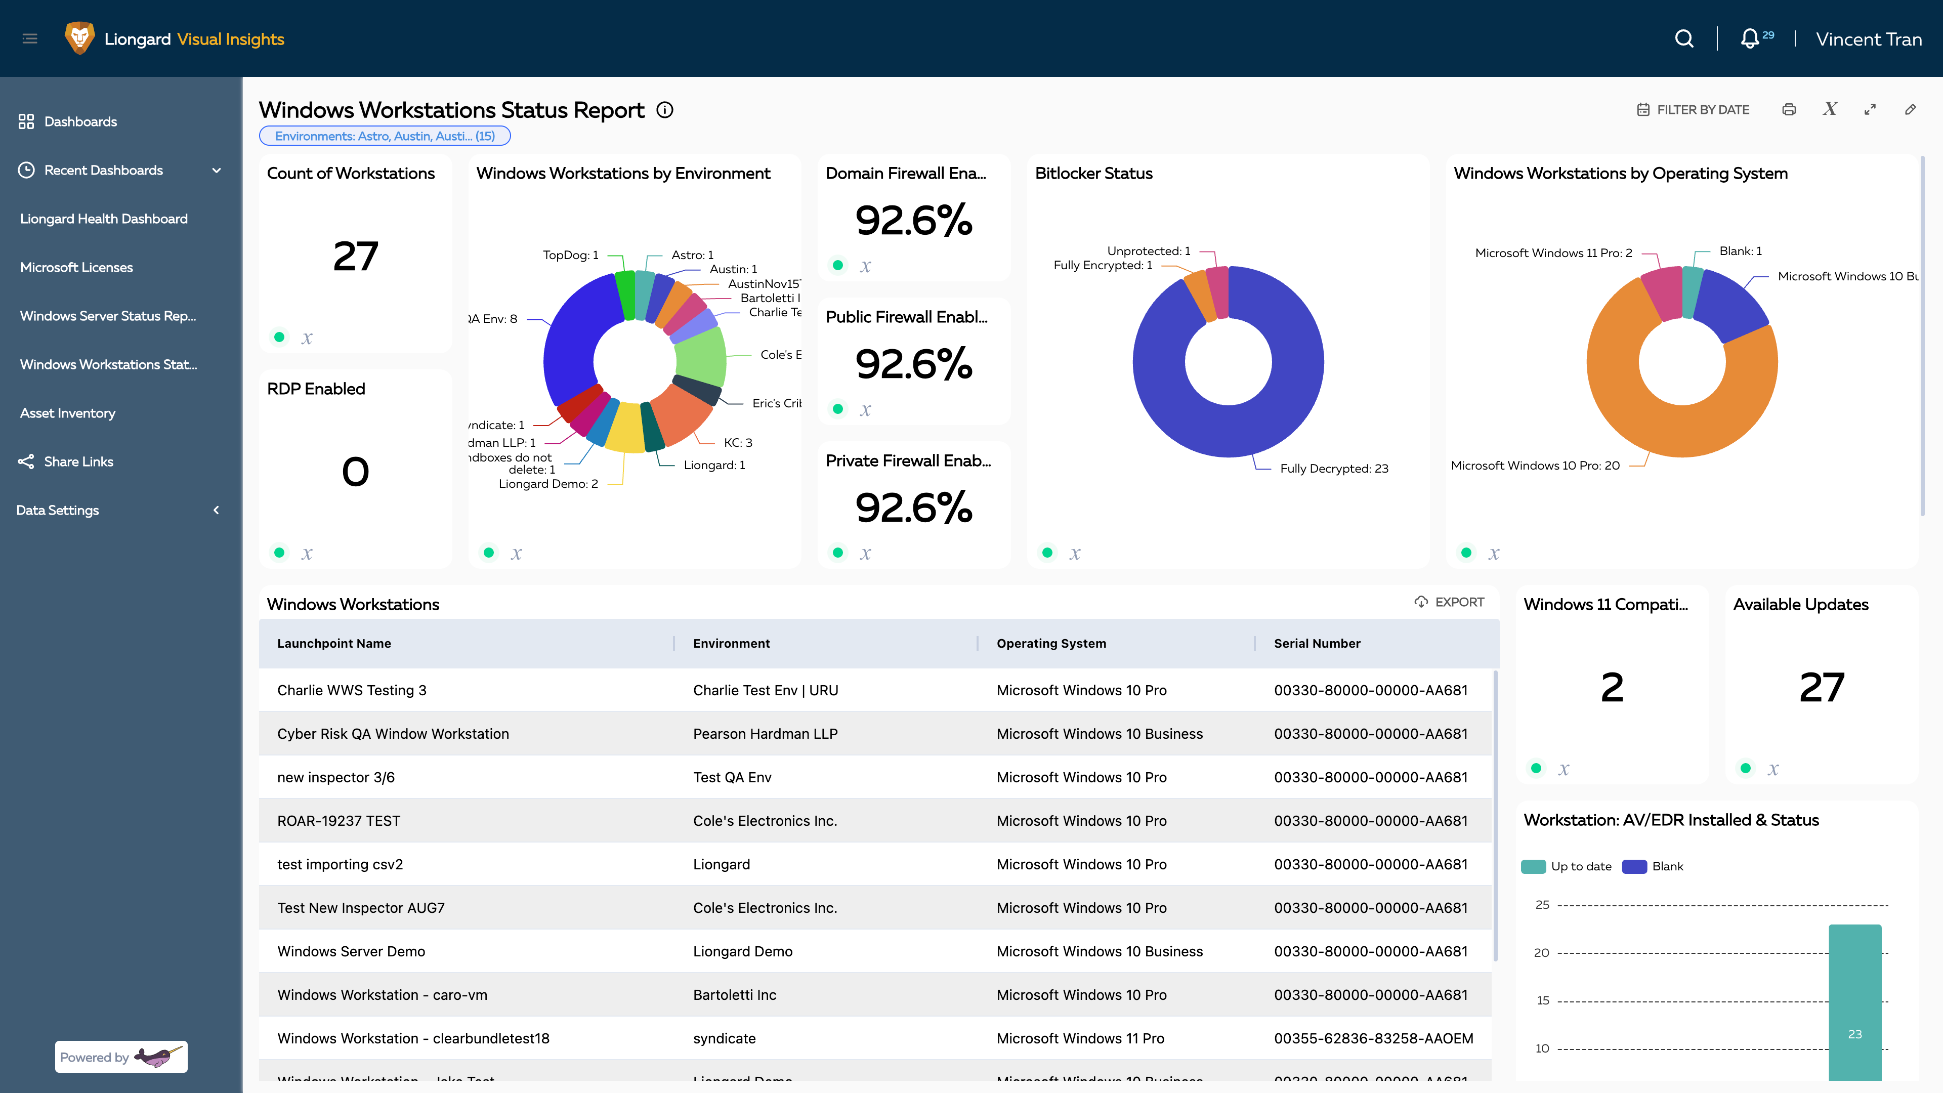
Task: Click green status dot on RDP Enabled card
Action: (280, 553)
